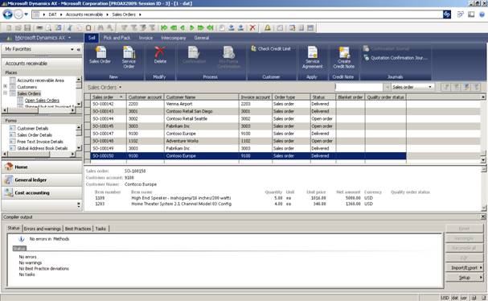Click the Print preview magnifier icon
Image resolution: width=488 pixels, height=301 pixels.
(x=48, y=27)
